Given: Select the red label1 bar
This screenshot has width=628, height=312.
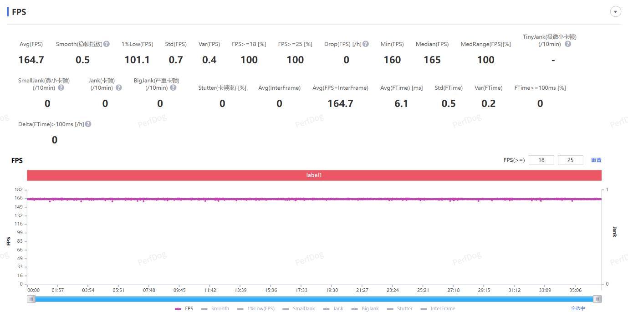Looking at the screenshot, I should pyautogui.click(x=314, y=175).
